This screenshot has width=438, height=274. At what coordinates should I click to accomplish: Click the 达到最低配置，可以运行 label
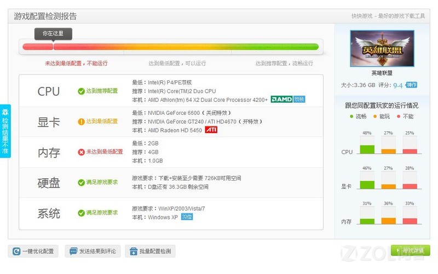click(177, 63)
